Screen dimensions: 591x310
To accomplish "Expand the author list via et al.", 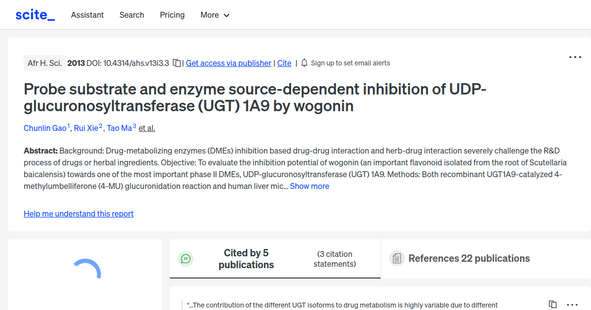I will pos(146,128).
